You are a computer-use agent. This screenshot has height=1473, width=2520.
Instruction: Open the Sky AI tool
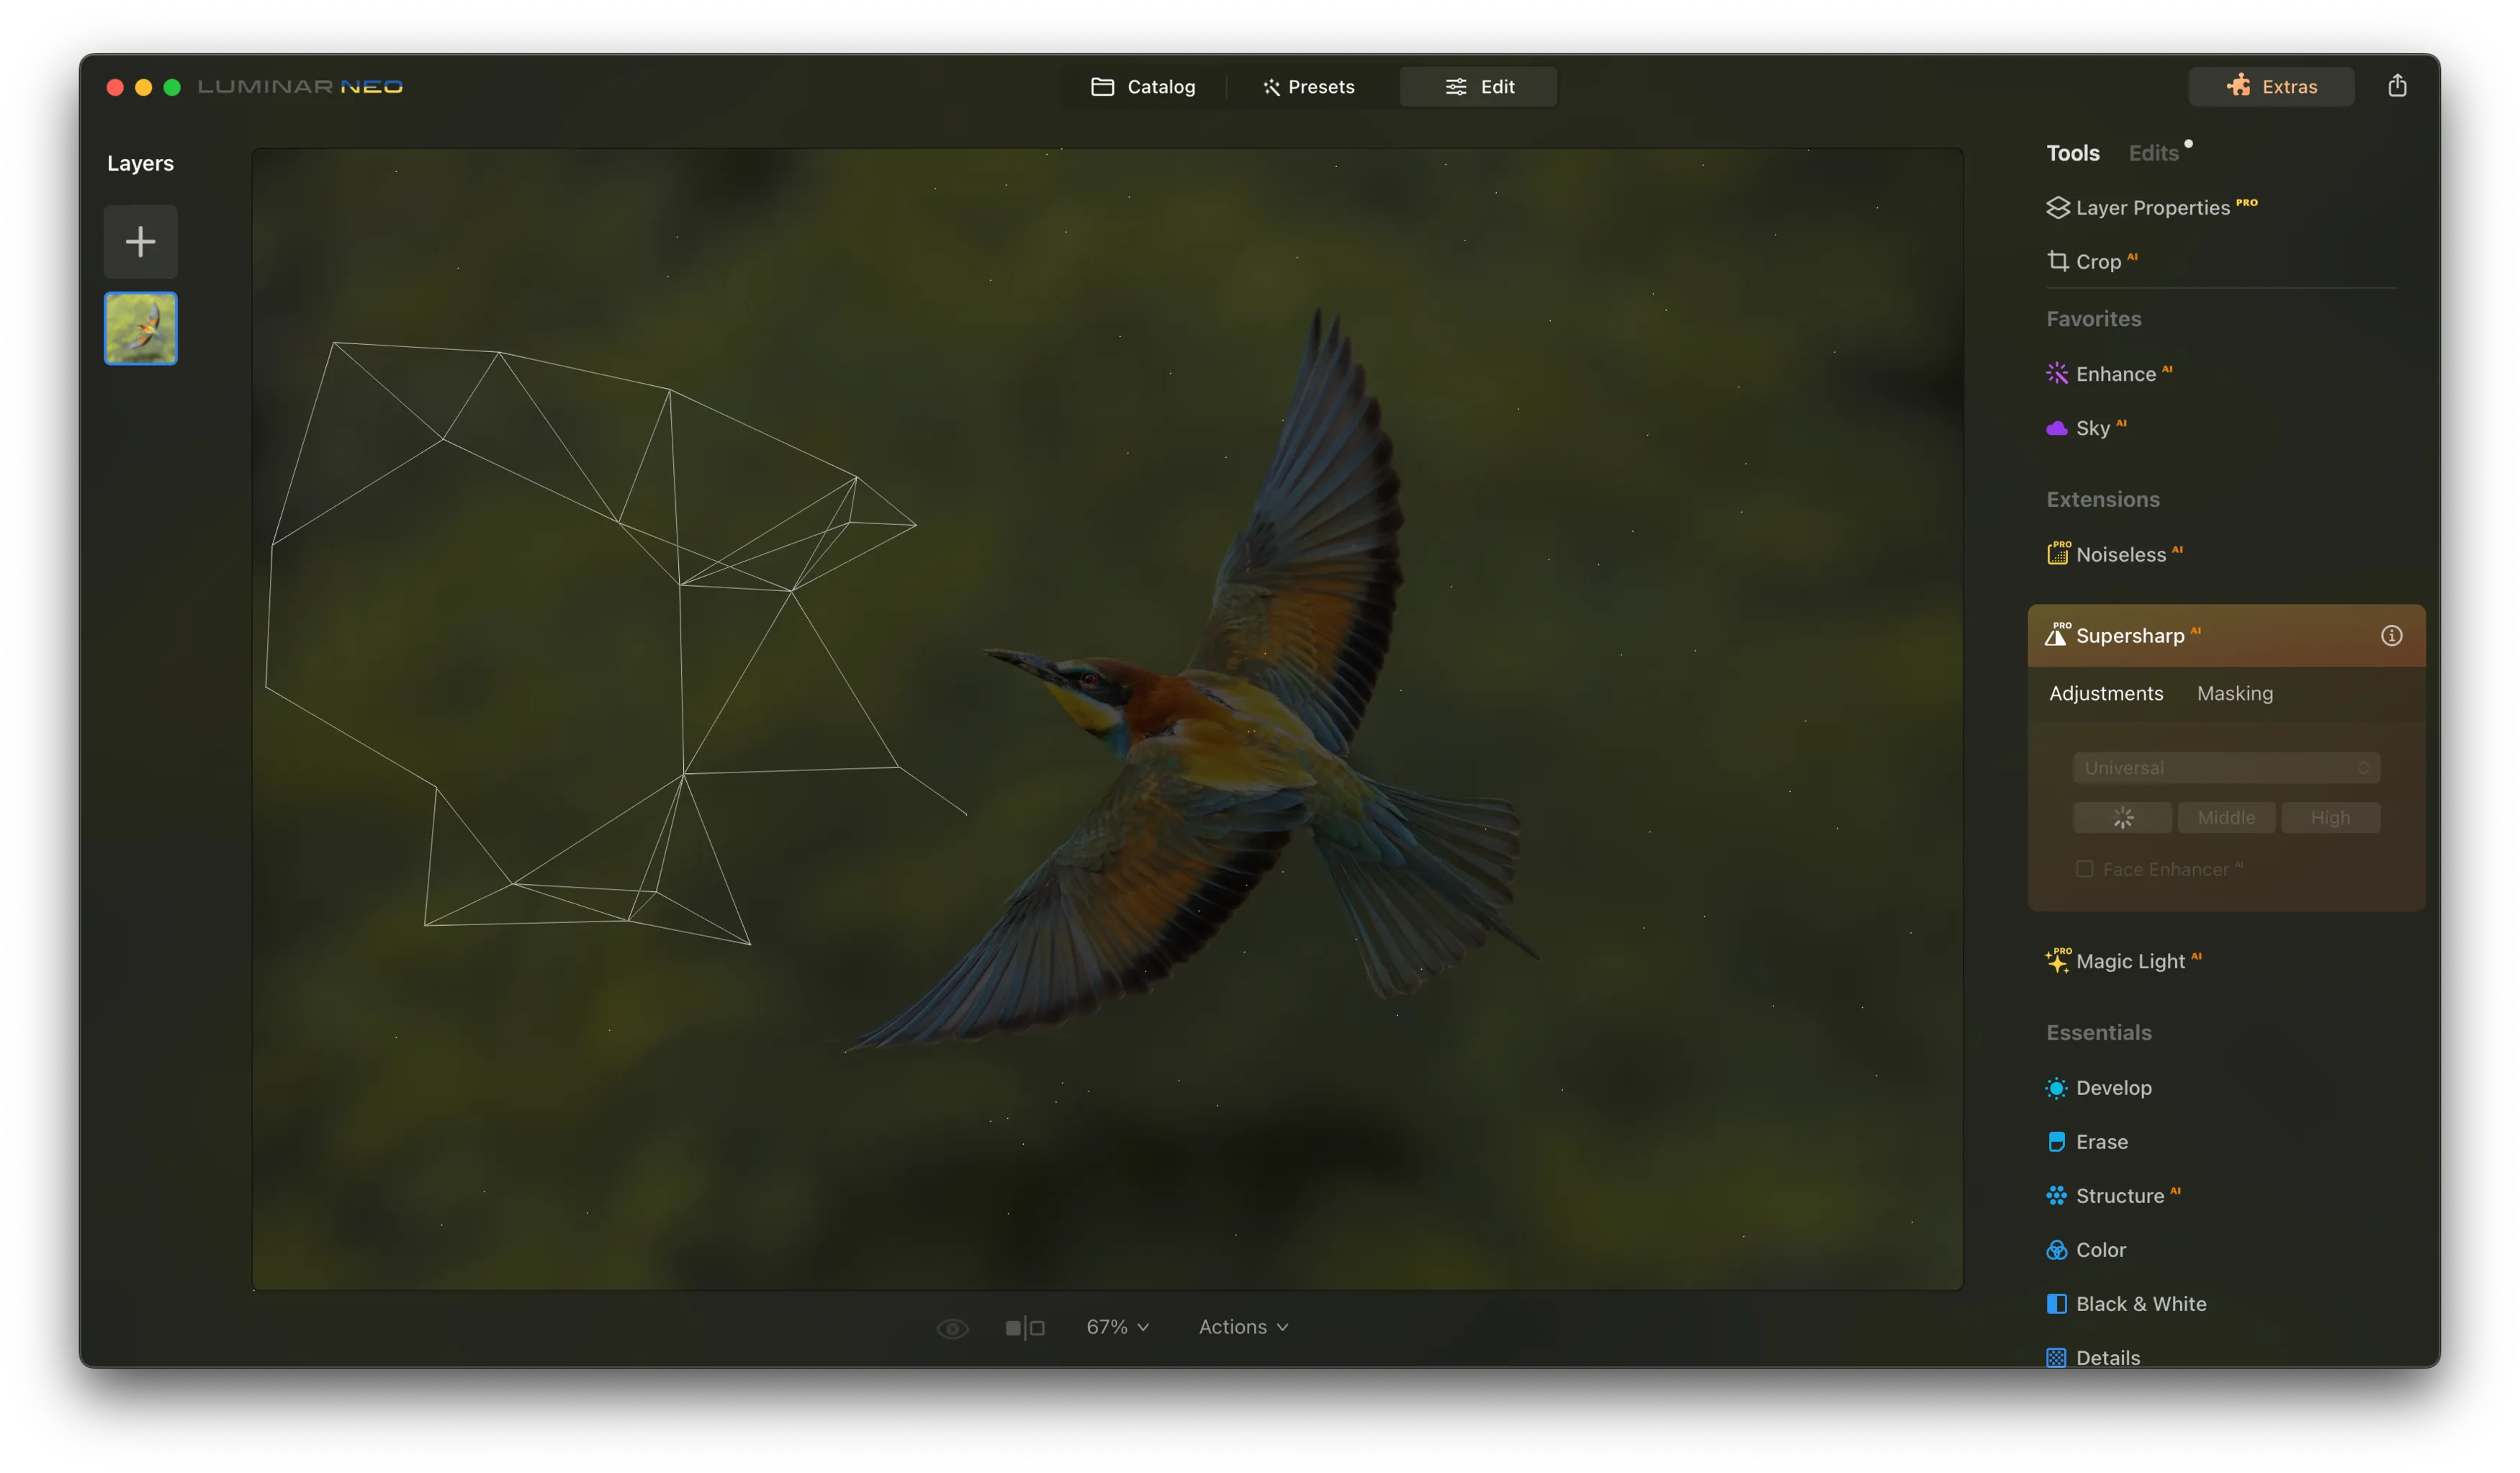coord(2092,428)
